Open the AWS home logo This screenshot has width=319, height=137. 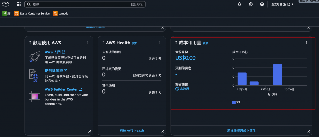click(x=6, y=4)
